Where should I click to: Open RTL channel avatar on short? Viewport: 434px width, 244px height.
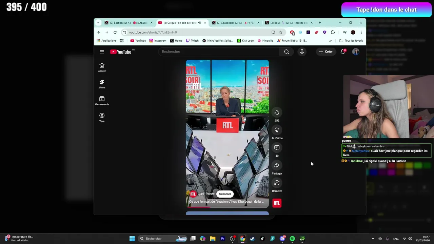[193, 194]
